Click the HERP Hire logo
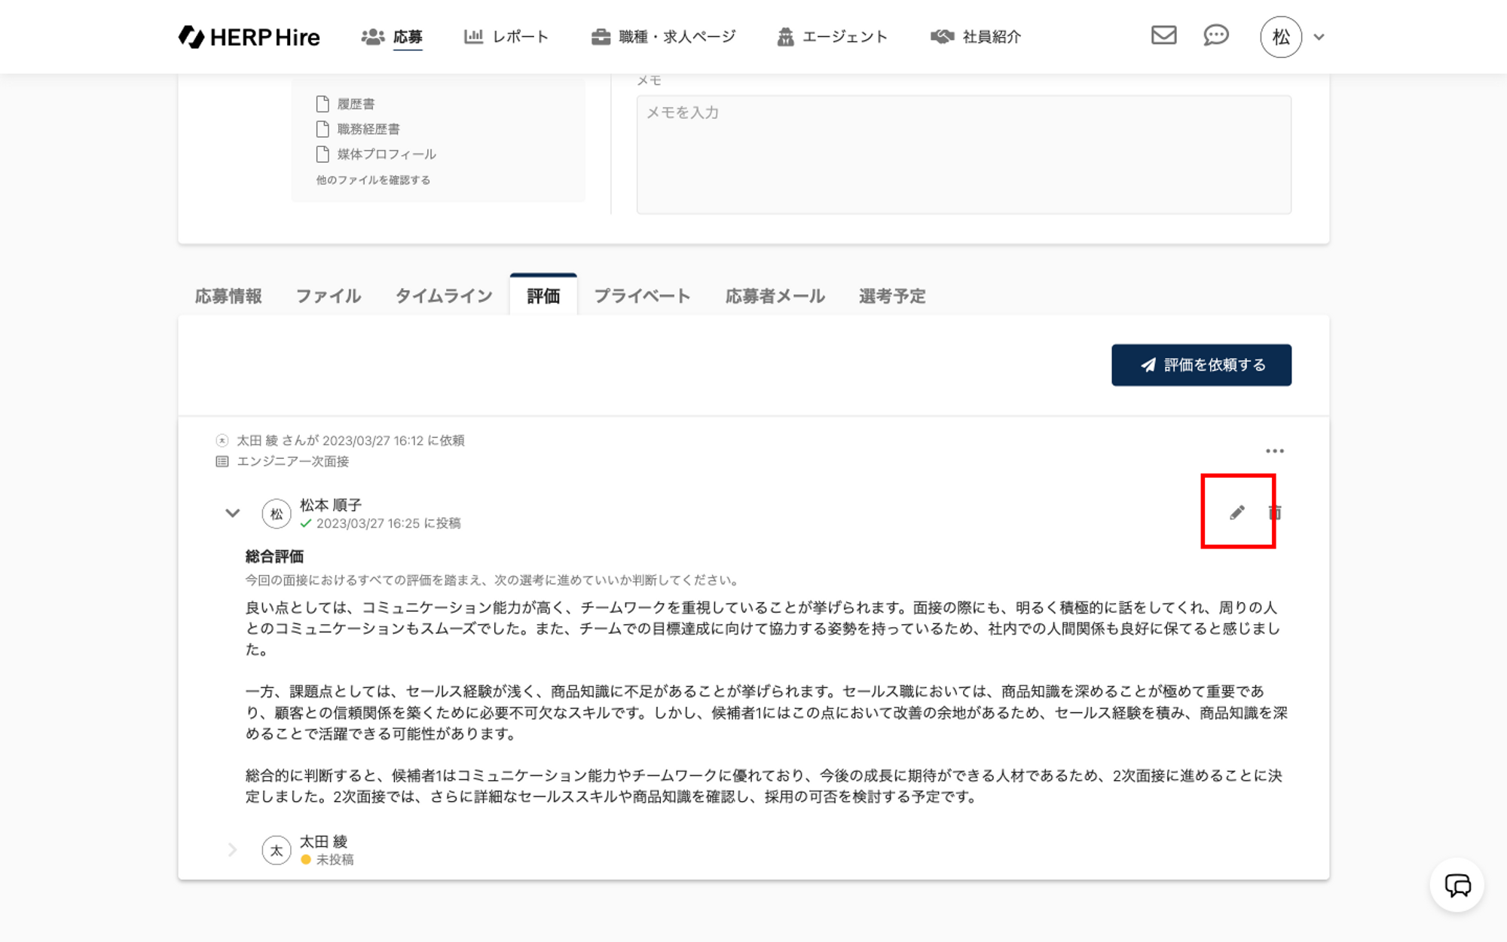 click(x=249, y=37)
